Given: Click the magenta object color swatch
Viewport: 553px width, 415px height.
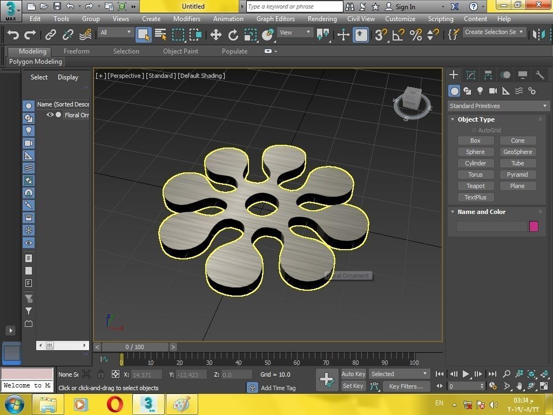Looking at the screenshot, I should (x=534, y=226).
